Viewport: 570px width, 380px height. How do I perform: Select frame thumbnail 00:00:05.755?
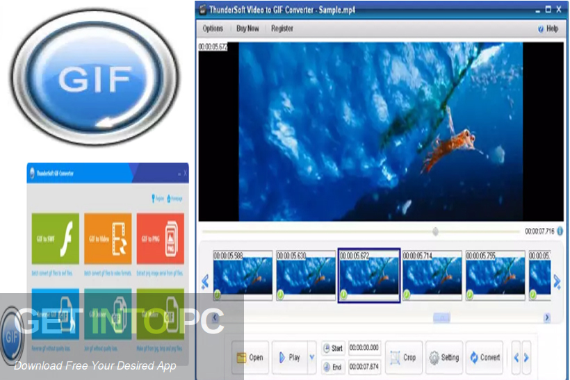[x=496, y=275]
